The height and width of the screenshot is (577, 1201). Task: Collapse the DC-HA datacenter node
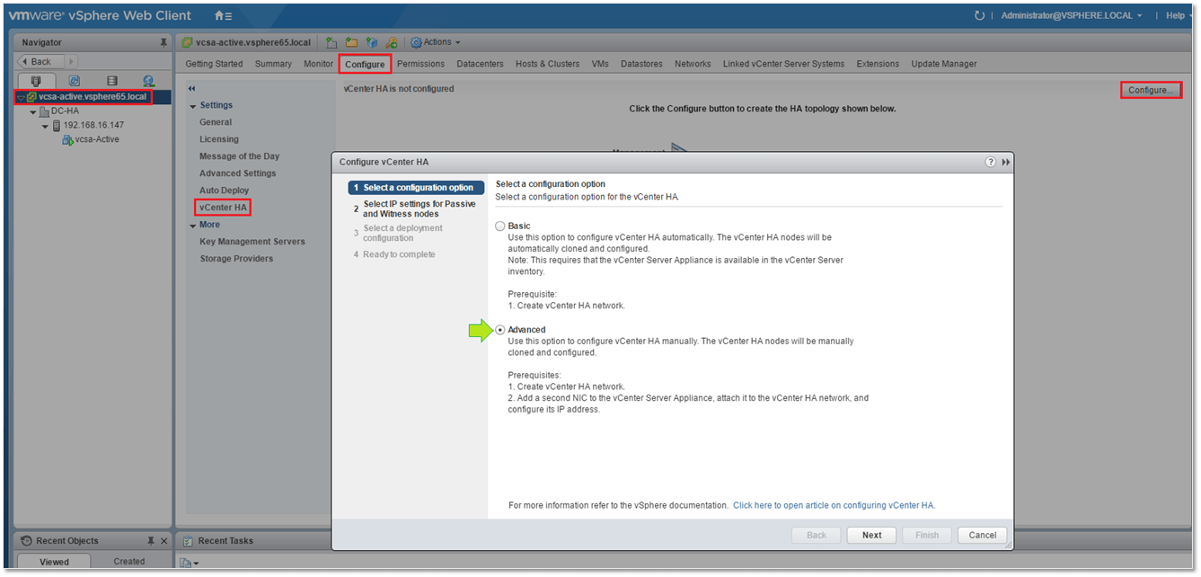click(33, 111)
